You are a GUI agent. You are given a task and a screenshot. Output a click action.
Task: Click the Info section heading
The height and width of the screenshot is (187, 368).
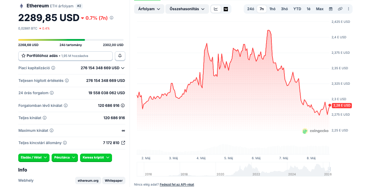coord(22,170)
